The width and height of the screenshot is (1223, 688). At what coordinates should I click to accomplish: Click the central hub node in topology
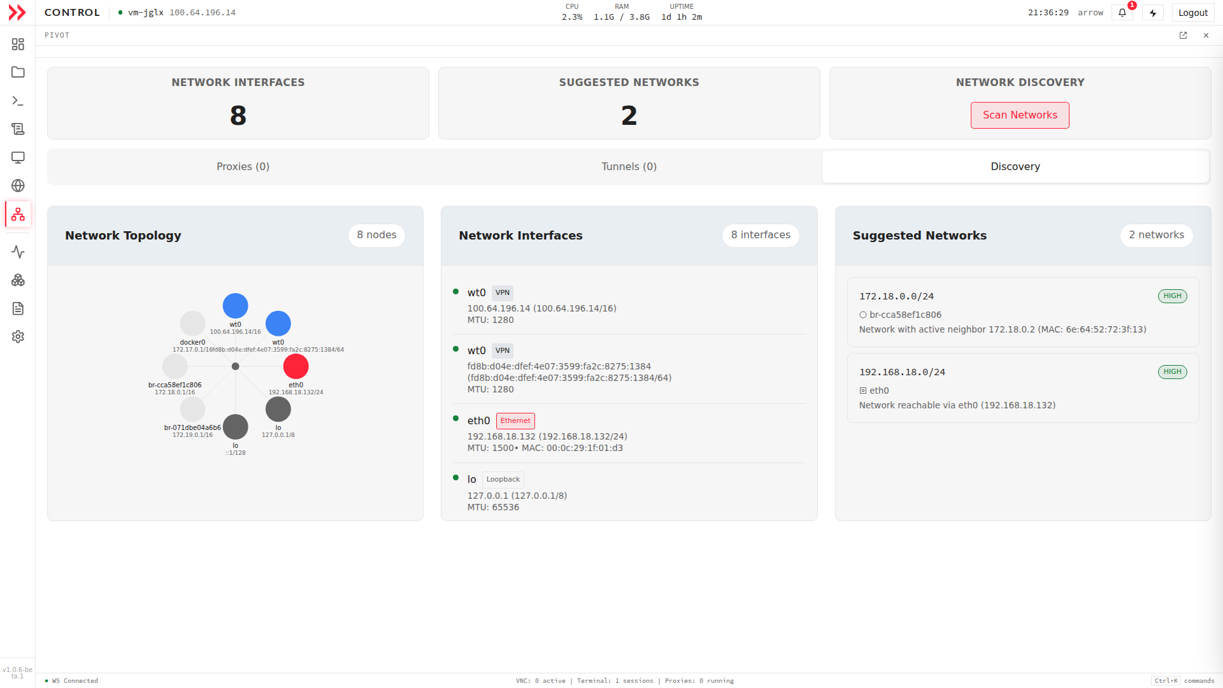point(235,366)
